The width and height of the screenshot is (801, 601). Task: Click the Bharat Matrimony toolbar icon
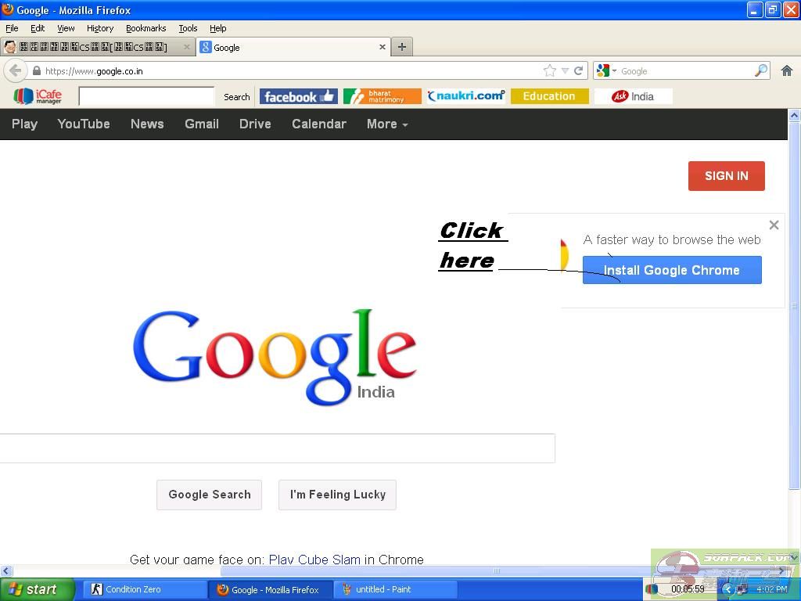pos(382,96)
